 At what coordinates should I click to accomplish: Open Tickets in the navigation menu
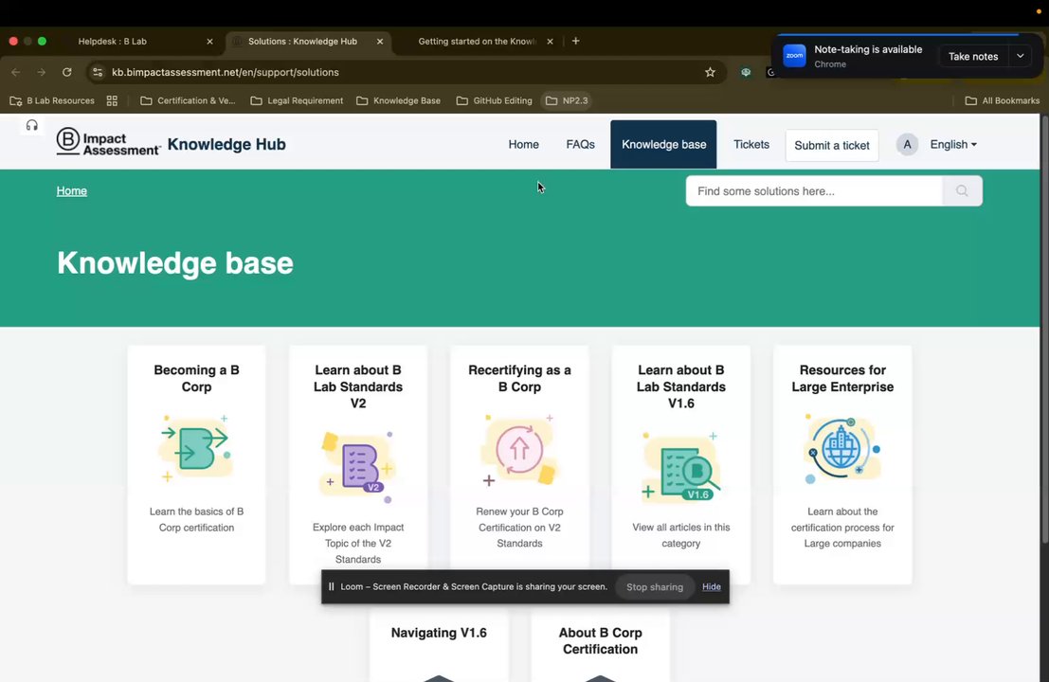click(751, 144)
